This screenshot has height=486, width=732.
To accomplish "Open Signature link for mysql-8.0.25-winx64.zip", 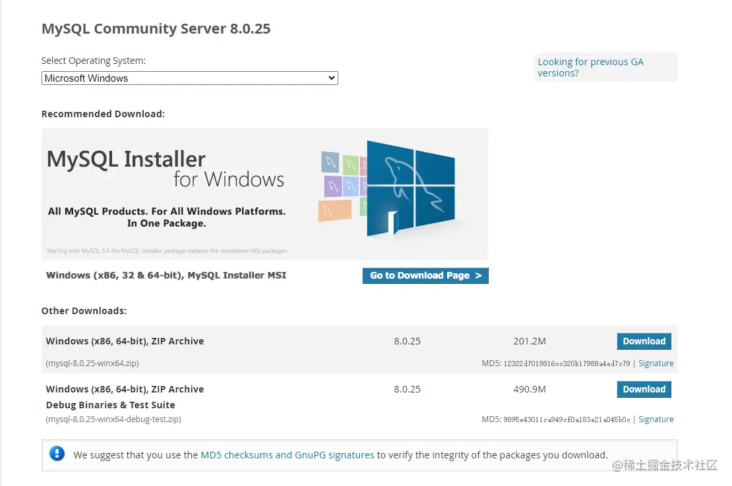I will (656, 363).
